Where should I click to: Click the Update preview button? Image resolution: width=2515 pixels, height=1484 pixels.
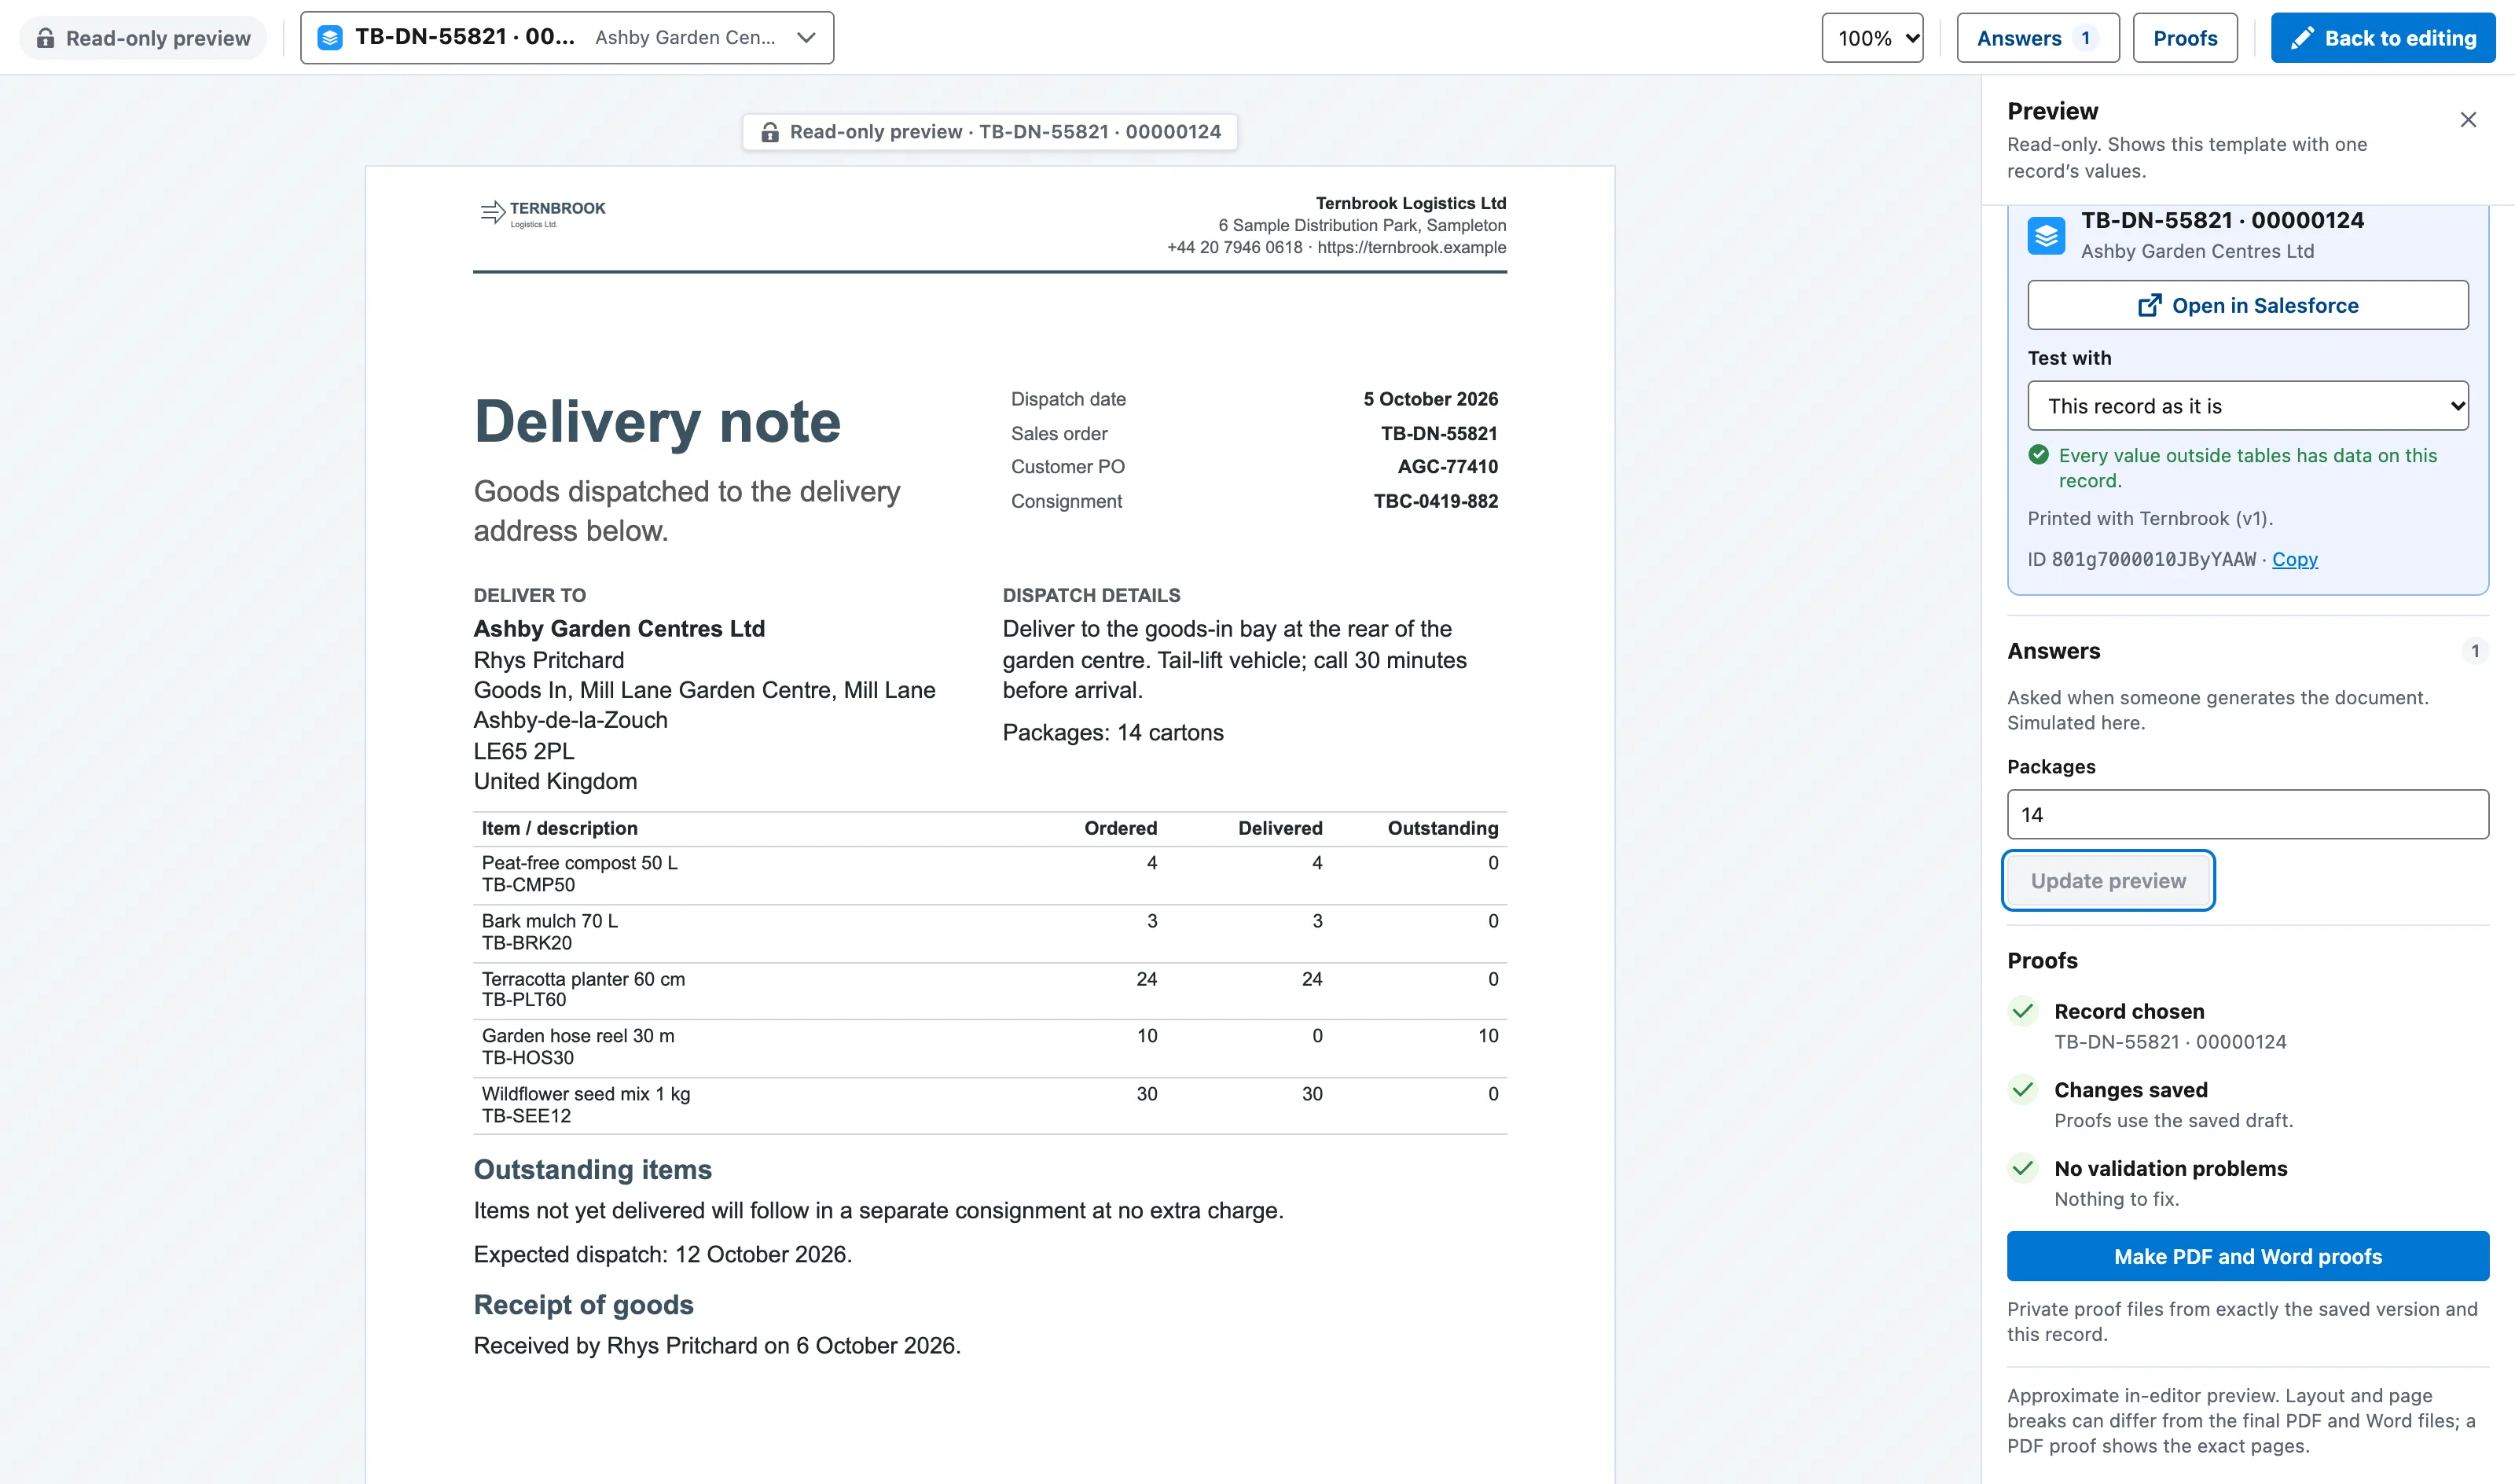2108,881
